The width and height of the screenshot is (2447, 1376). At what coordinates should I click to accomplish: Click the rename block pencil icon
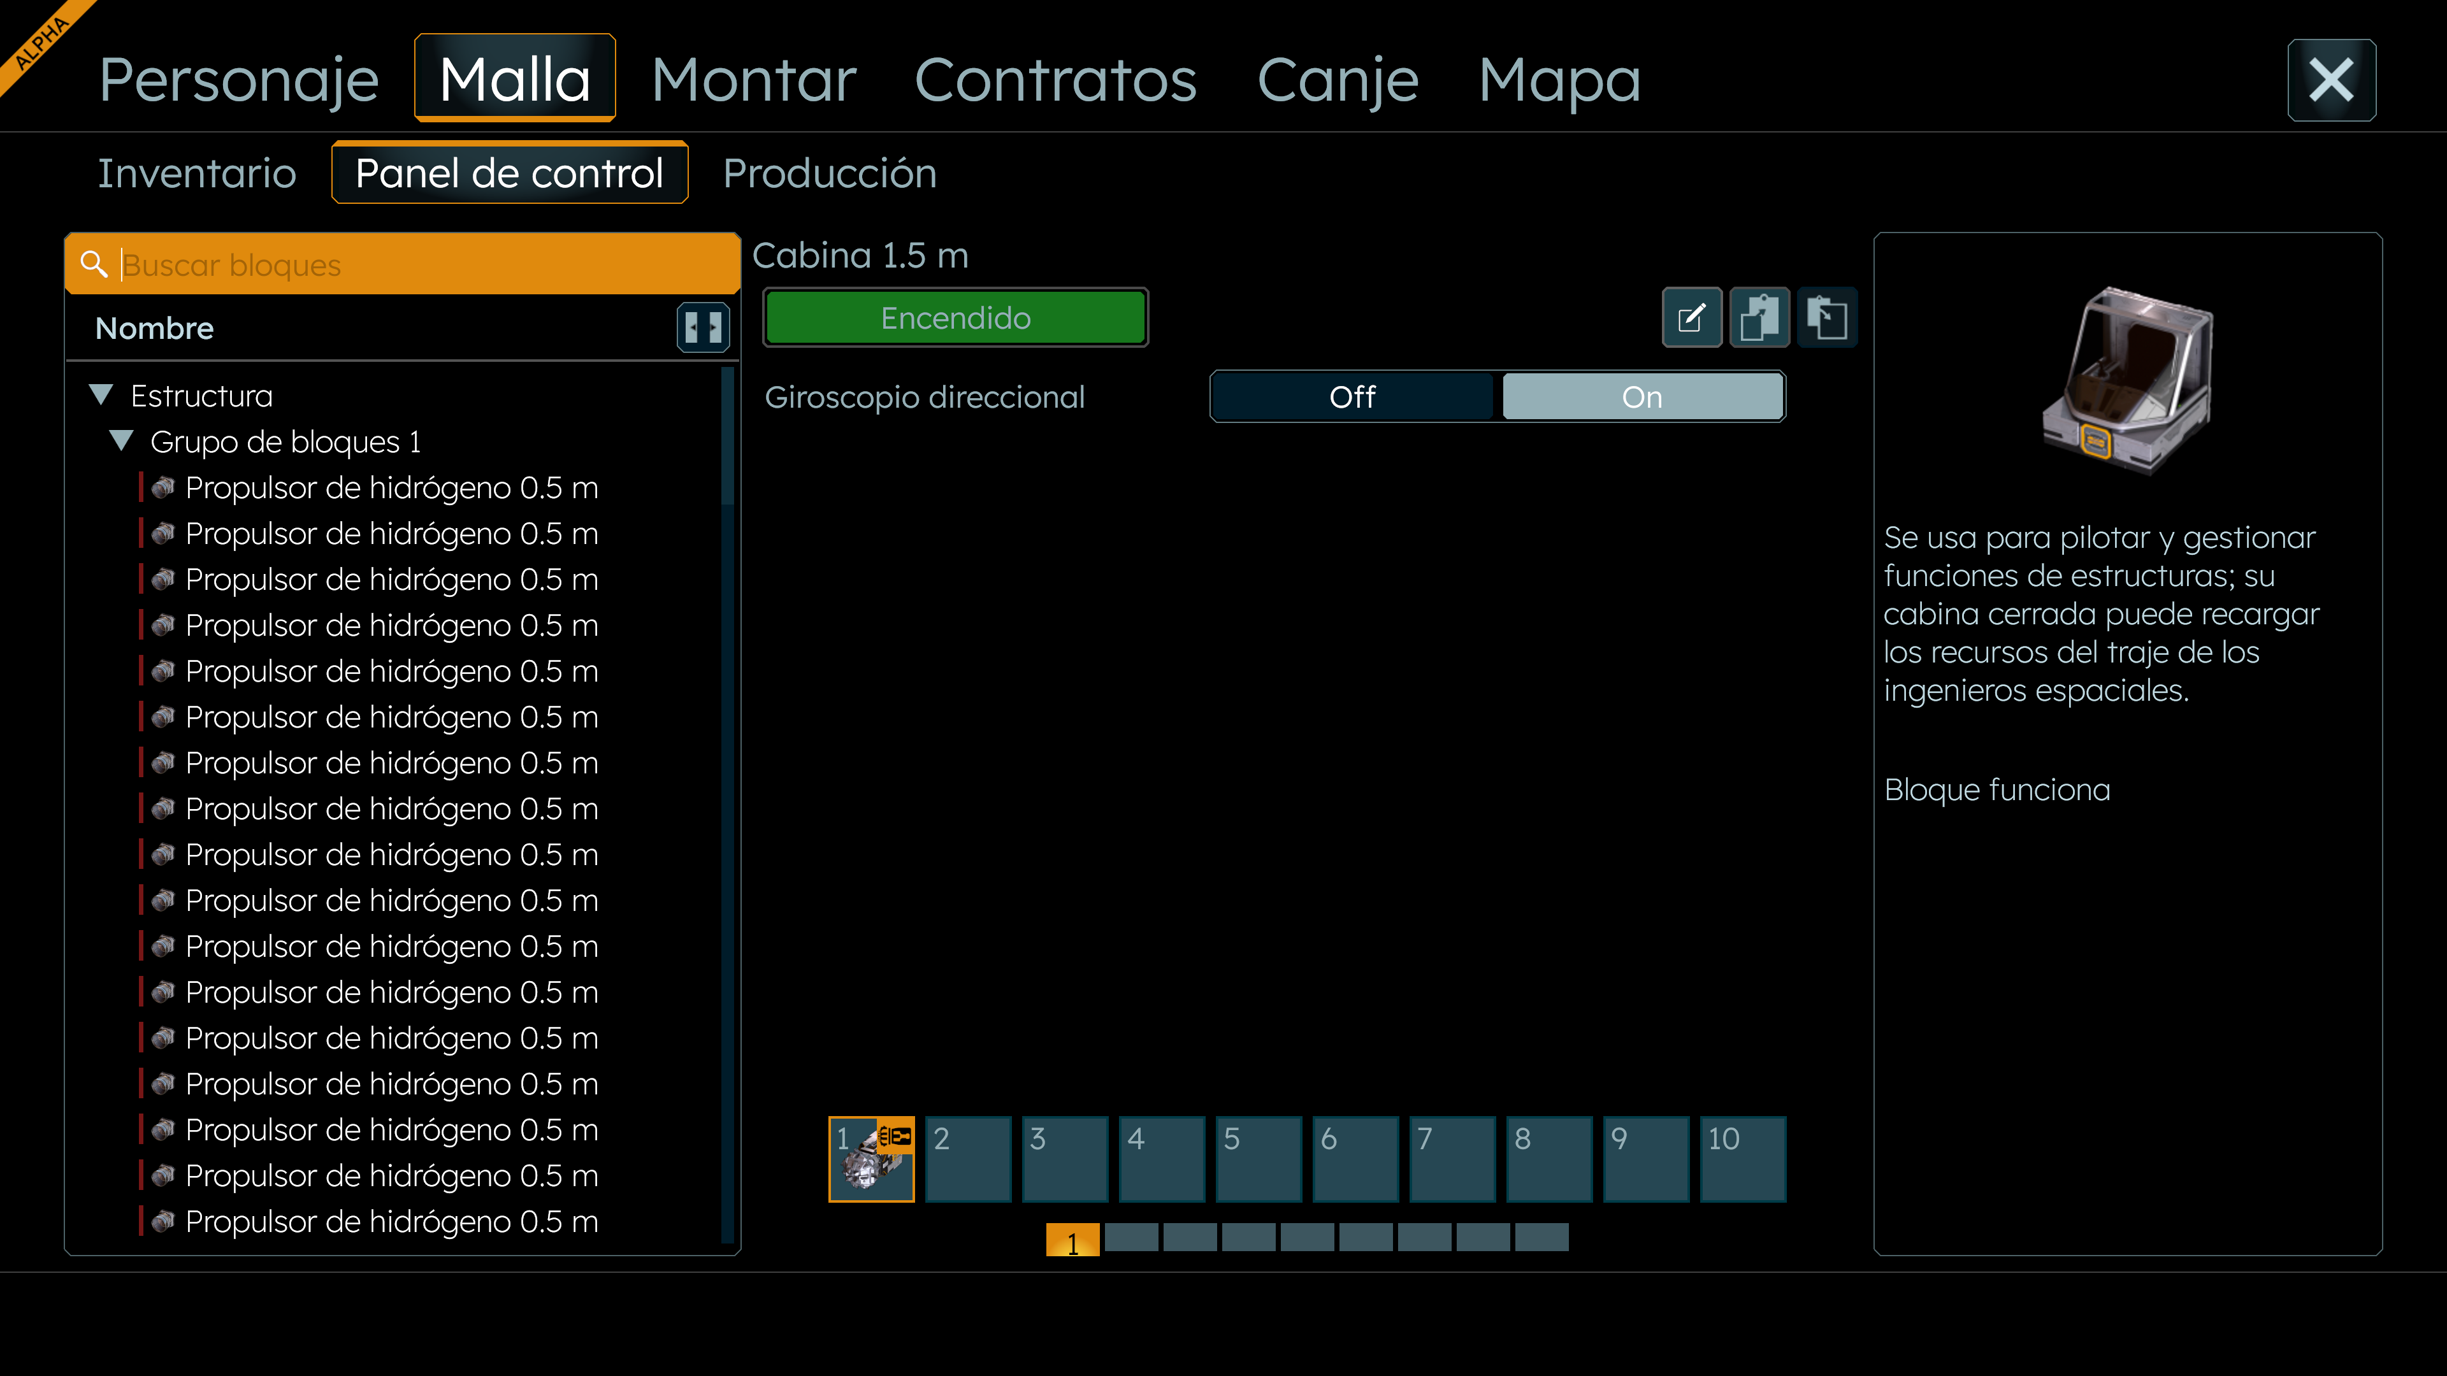pyautogui.click(x=1692, y=317)
